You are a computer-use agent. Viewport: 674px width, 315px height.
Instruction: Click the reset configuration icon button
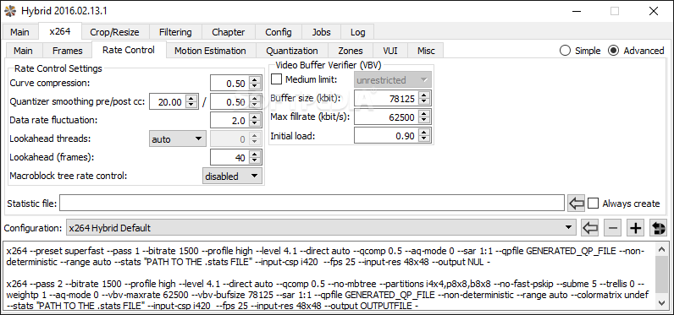(658, 228)
